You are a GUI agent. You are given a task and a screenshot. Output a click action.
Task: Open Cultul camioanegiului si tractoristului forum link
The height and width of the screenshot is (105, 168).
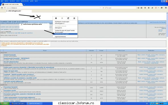click(19, 98)
